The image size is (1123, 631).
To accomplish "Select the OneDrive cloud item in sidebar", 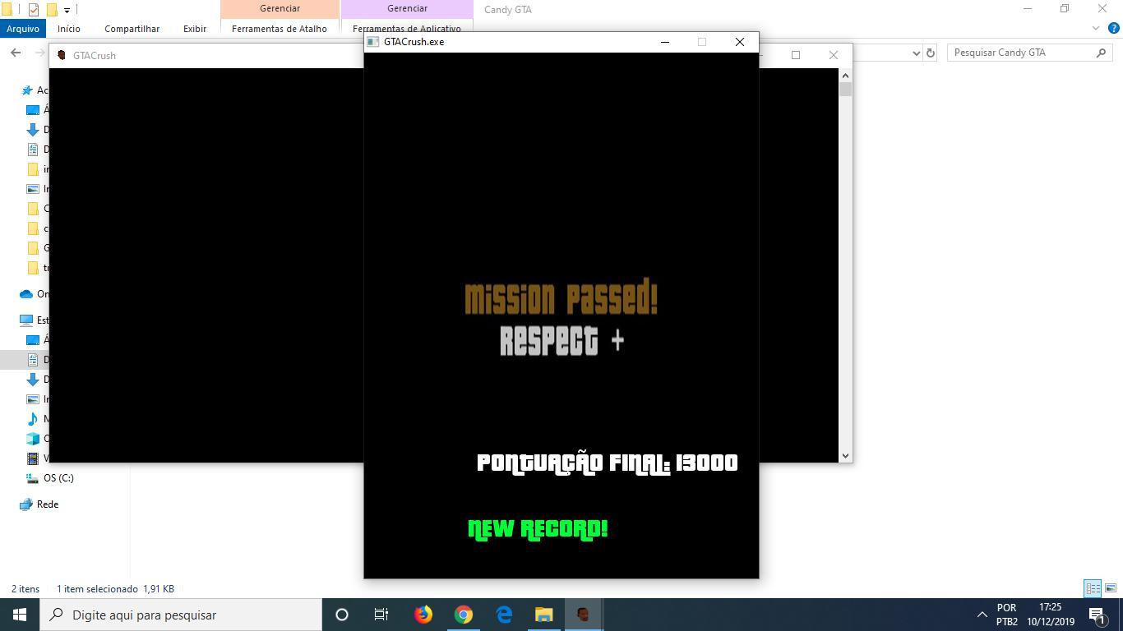I will tap(26, 294).
